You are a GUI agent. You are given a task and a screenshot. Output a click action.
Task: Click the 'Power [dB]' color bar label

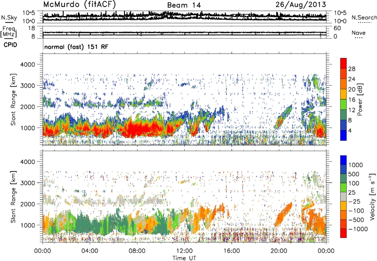360,99
